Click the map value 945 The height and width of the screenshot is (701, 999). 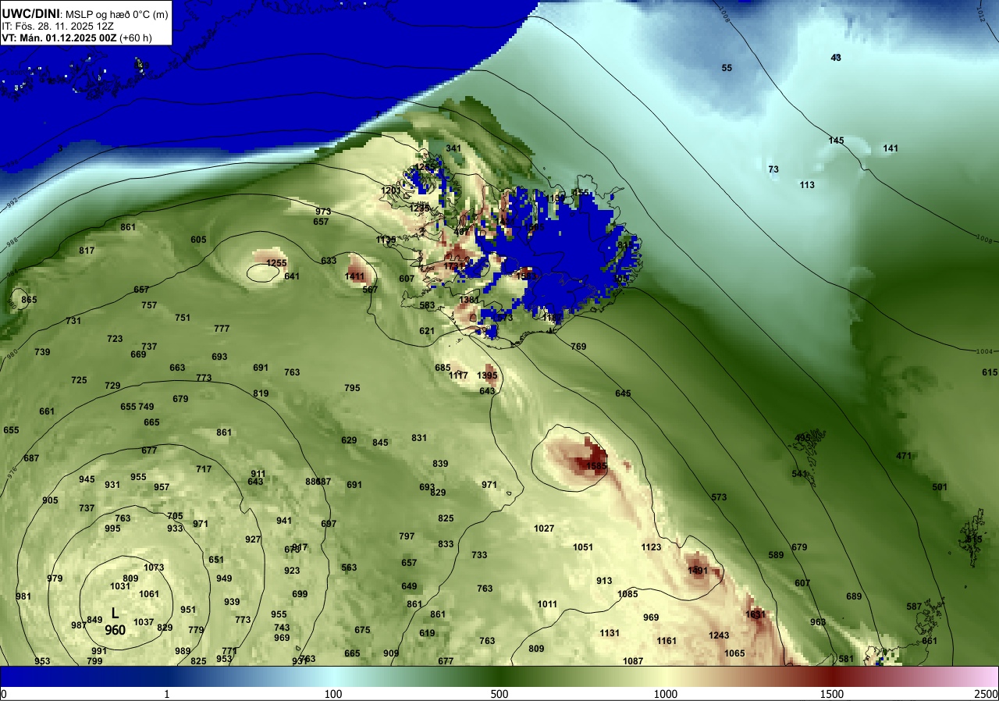tap(87, 479)
